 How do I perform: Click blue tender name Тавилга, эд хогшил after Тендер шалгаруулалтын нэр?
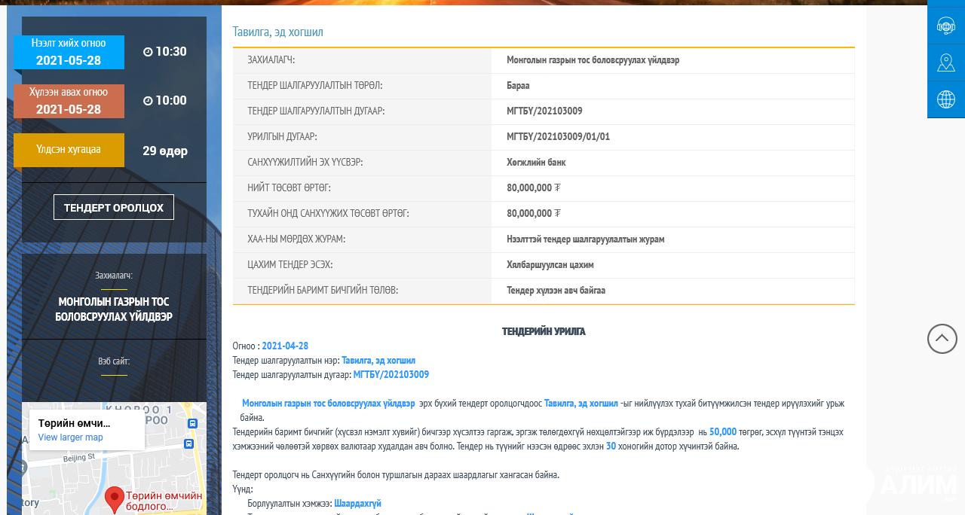[x=378, y=361]
